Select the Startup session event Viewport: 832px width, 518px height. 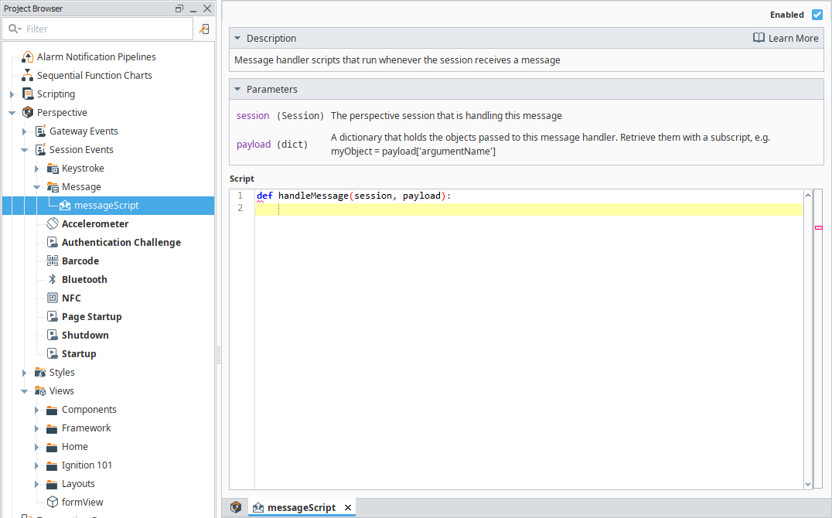tap(79, 354)
